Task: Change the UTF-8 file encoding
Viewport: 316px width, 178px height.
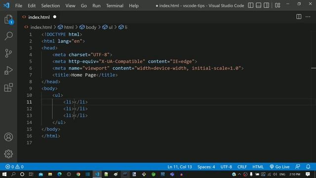Action: 226,167
